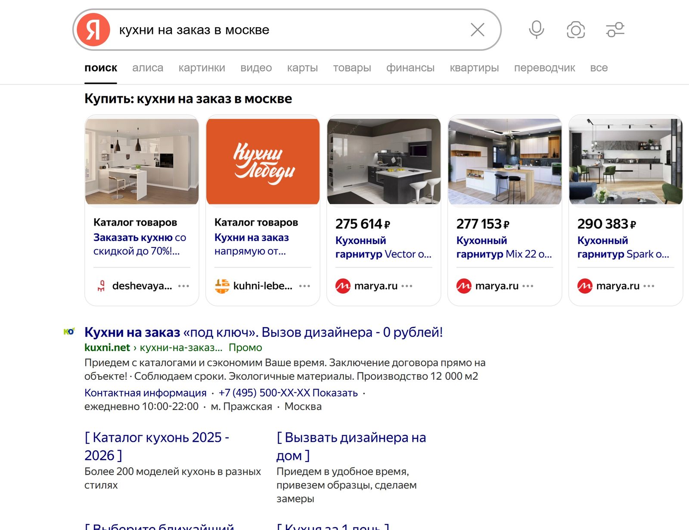689x530 pixels.
Task: Open search settings sliders icon
Action: tap(615, 30)
